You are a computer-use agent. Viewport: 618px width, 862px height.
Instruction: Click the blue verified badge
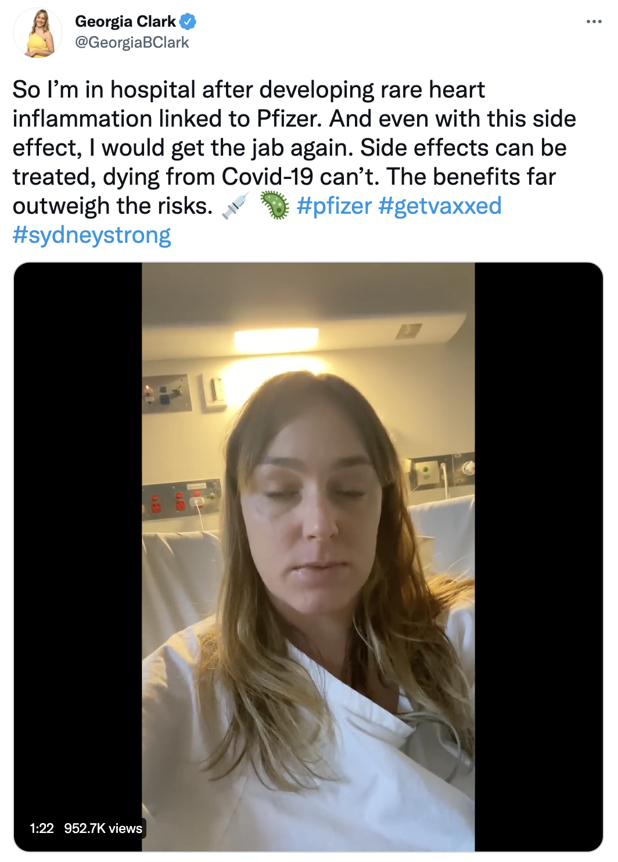pyautogui.click(x=188, y=21)
